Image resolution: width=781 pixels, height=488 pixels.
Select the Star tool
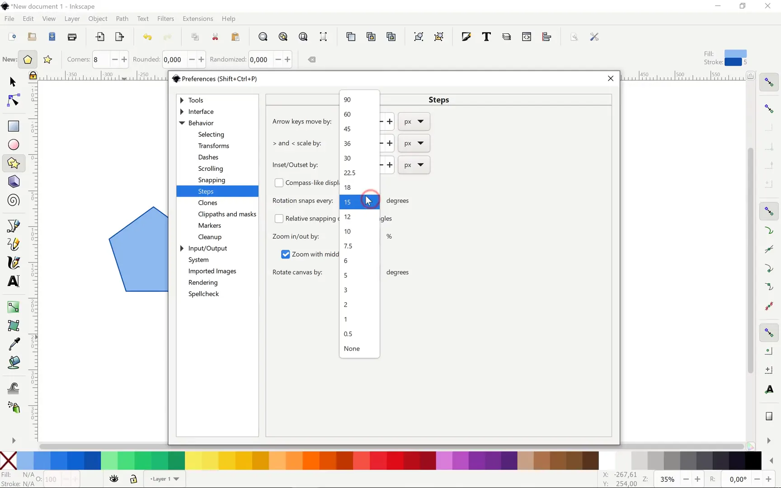click(13, 163)
